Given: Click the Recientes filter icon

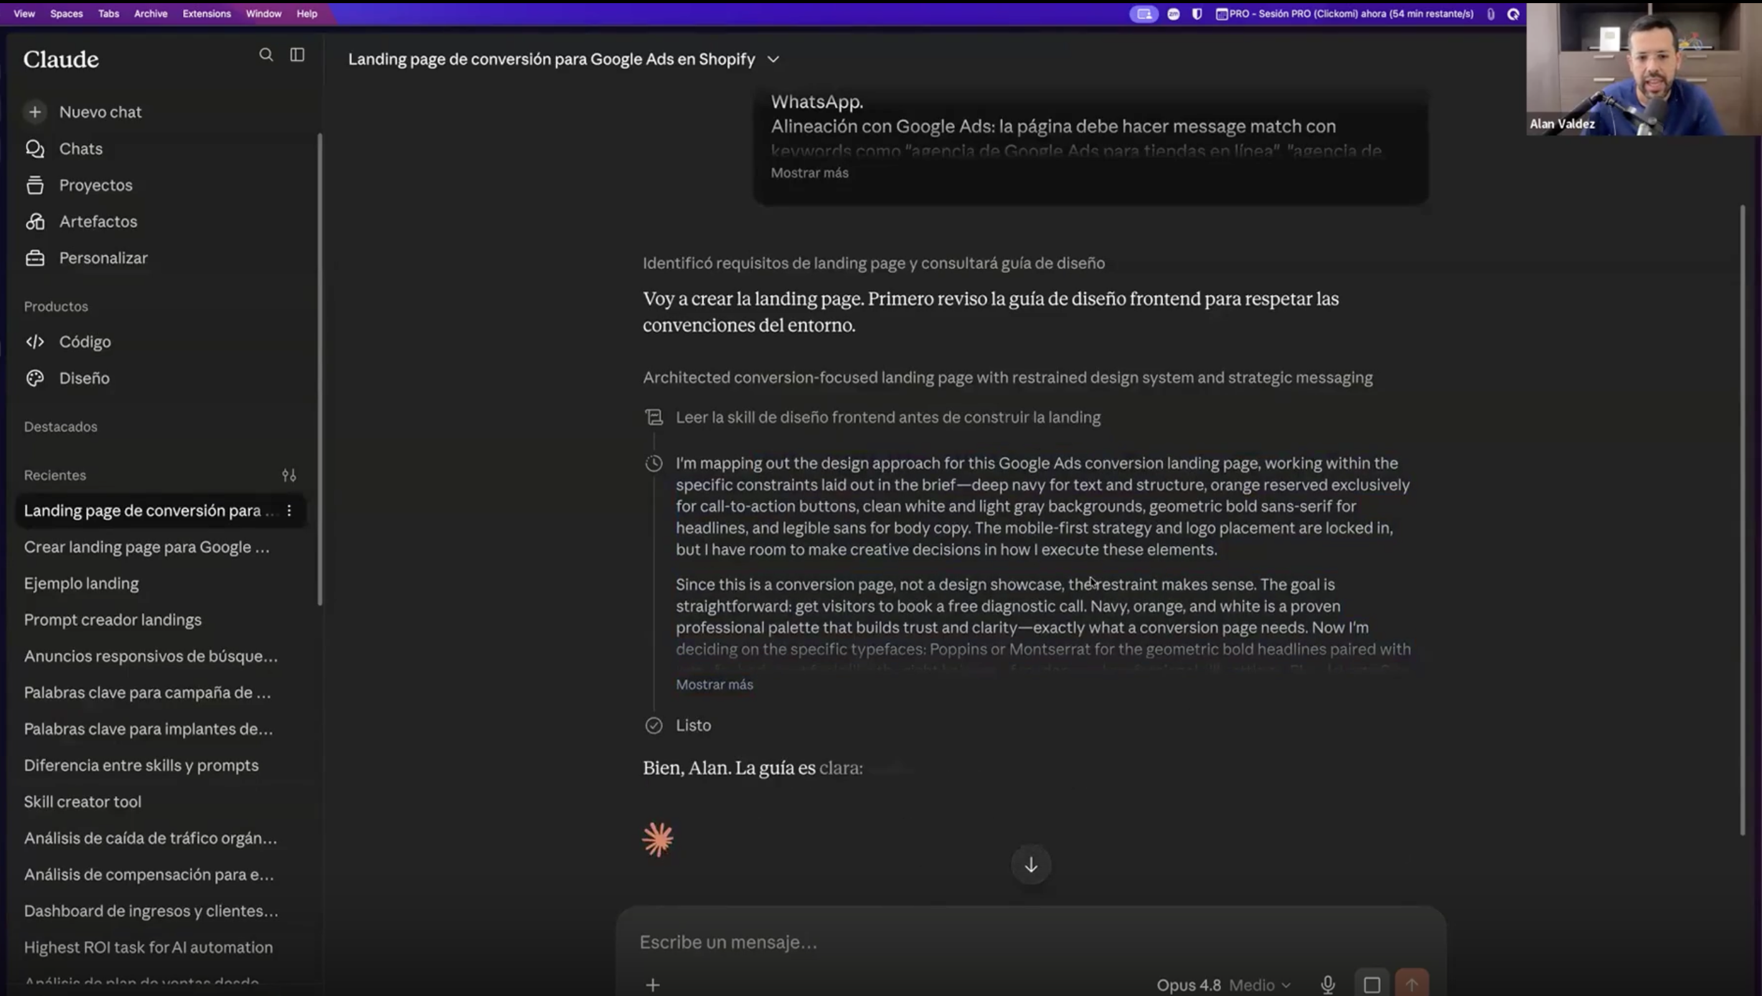Looking at the screenshot, I should pos(289,475).
